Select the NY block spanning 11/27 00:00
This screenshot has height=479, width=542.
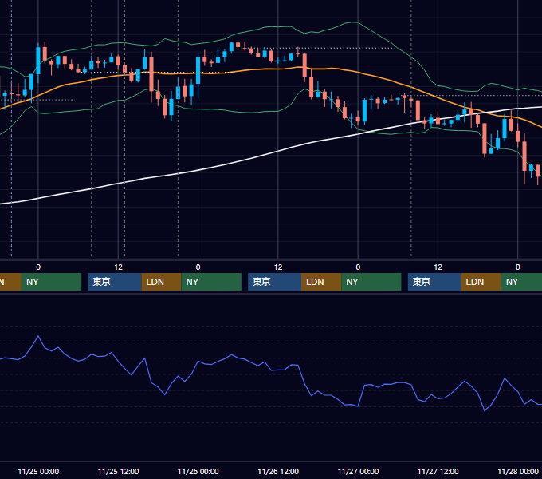pos(371,282)
